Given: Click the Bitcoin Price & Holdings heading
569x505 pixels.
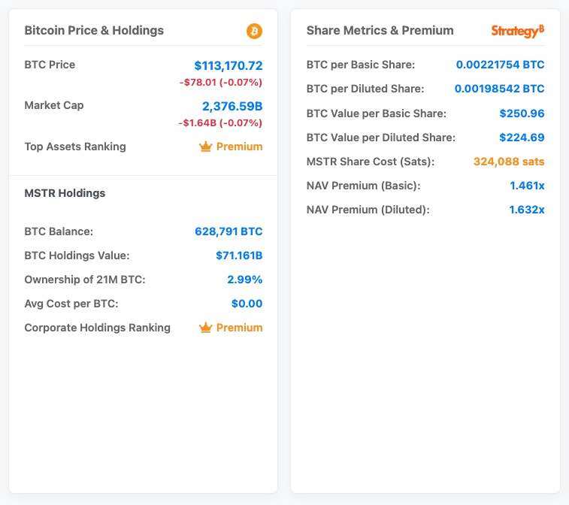Looking at the screenshot, I should point(94,31).
